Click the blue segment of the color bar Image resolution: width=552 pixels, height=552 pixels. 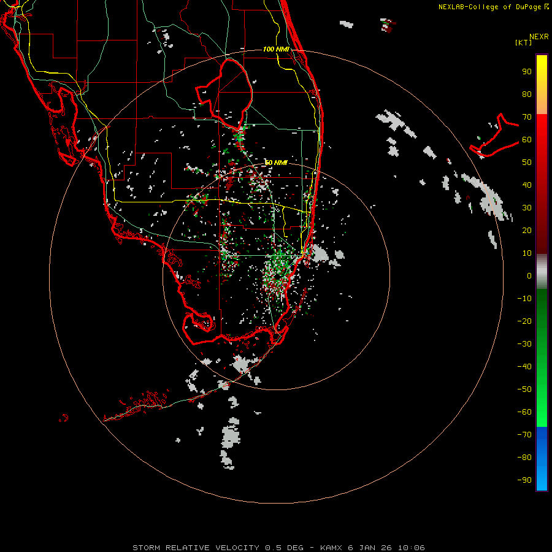542,459
